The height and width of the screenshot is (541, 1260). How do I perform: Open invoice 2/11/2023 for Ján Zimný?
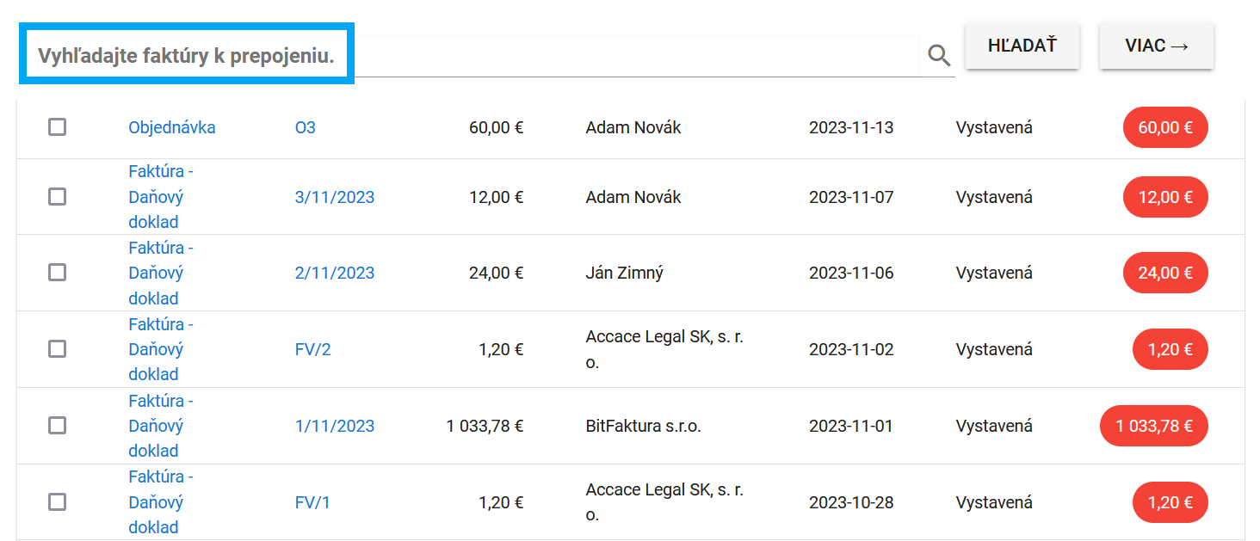coord(334,273)
